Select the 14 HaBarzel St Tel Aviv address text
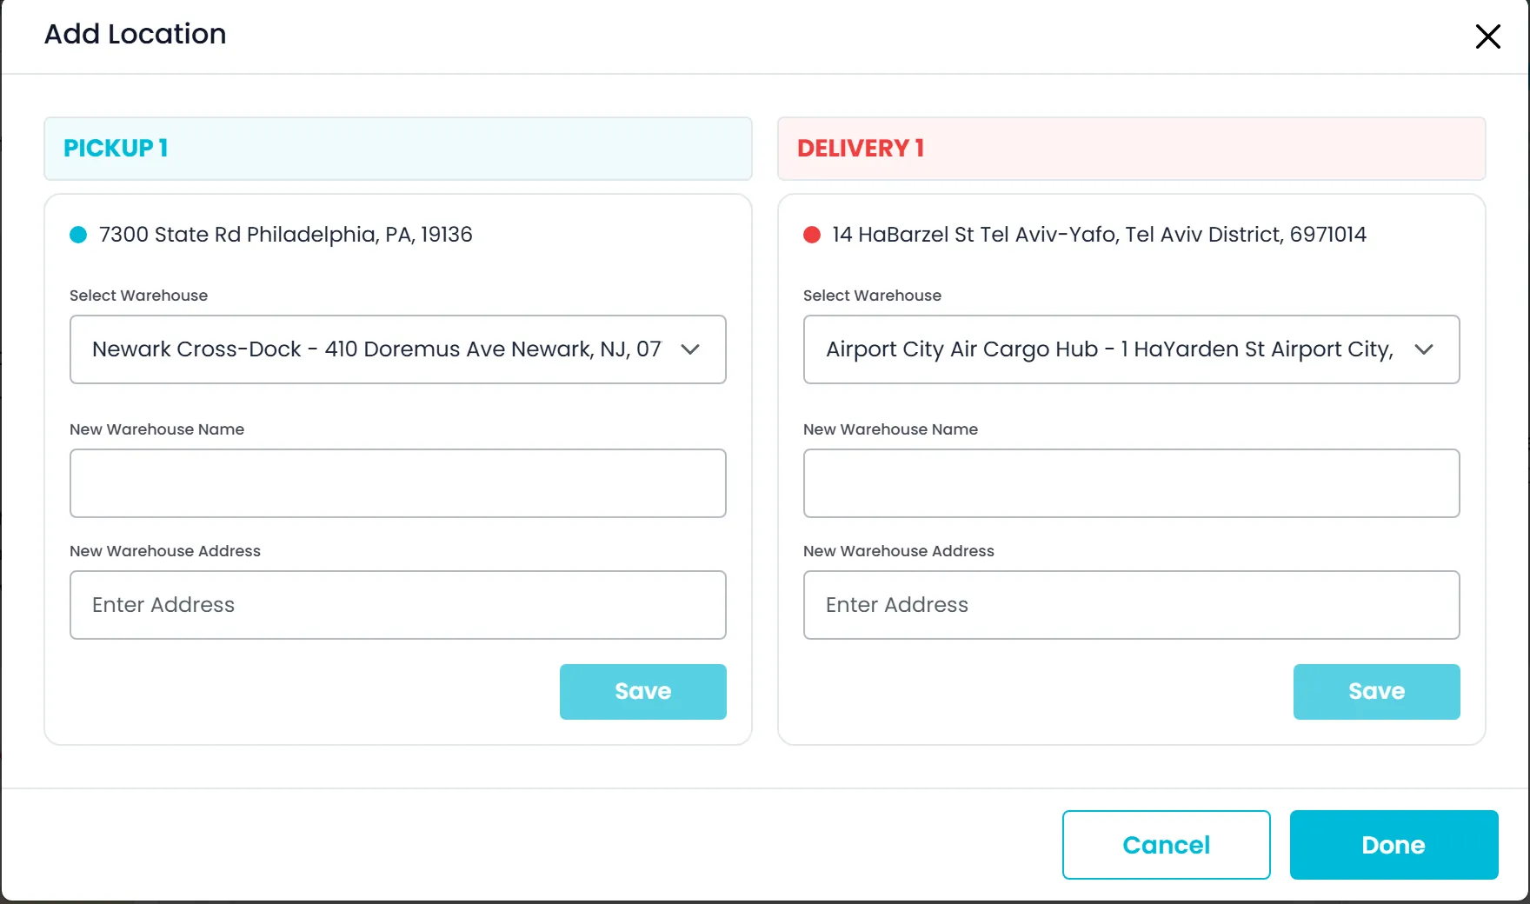The image size is (1530, 904). (x=1099, y=235)
